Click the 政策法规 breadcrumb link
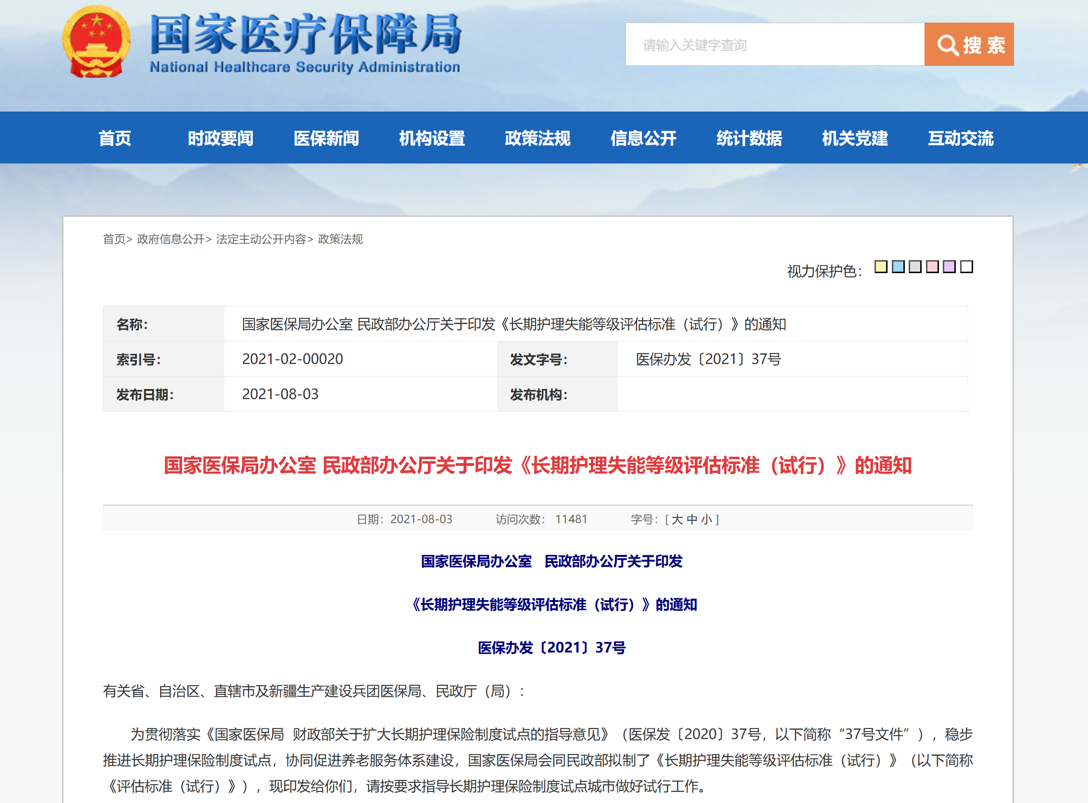1088x803 pixels. click(340, 239)
